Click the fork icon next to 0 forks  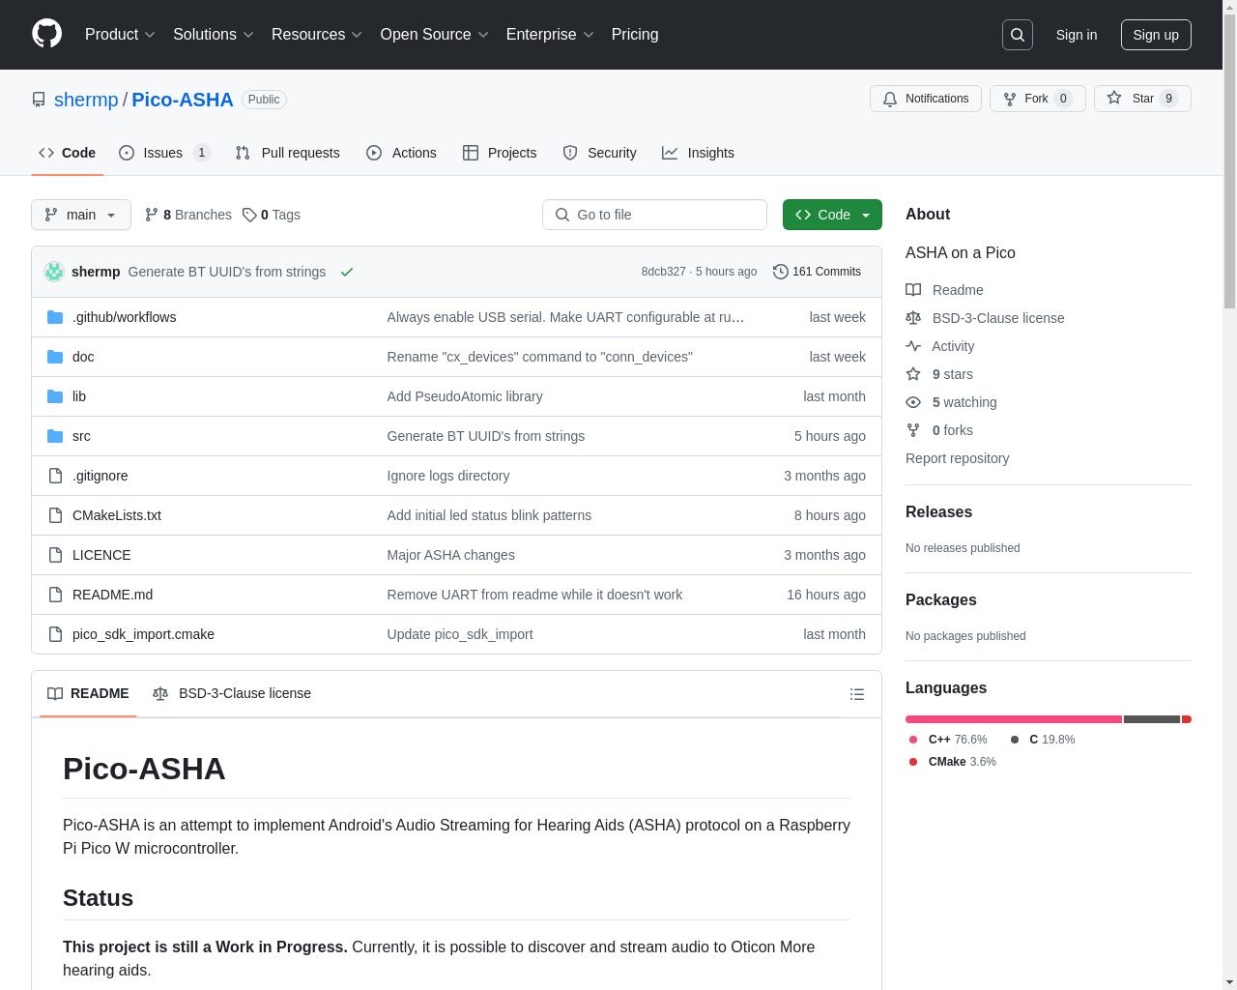tap(913, 430)
